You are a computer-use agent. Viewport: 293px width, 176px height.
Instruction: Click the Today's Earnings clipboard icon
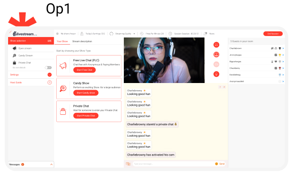point(82,34)
